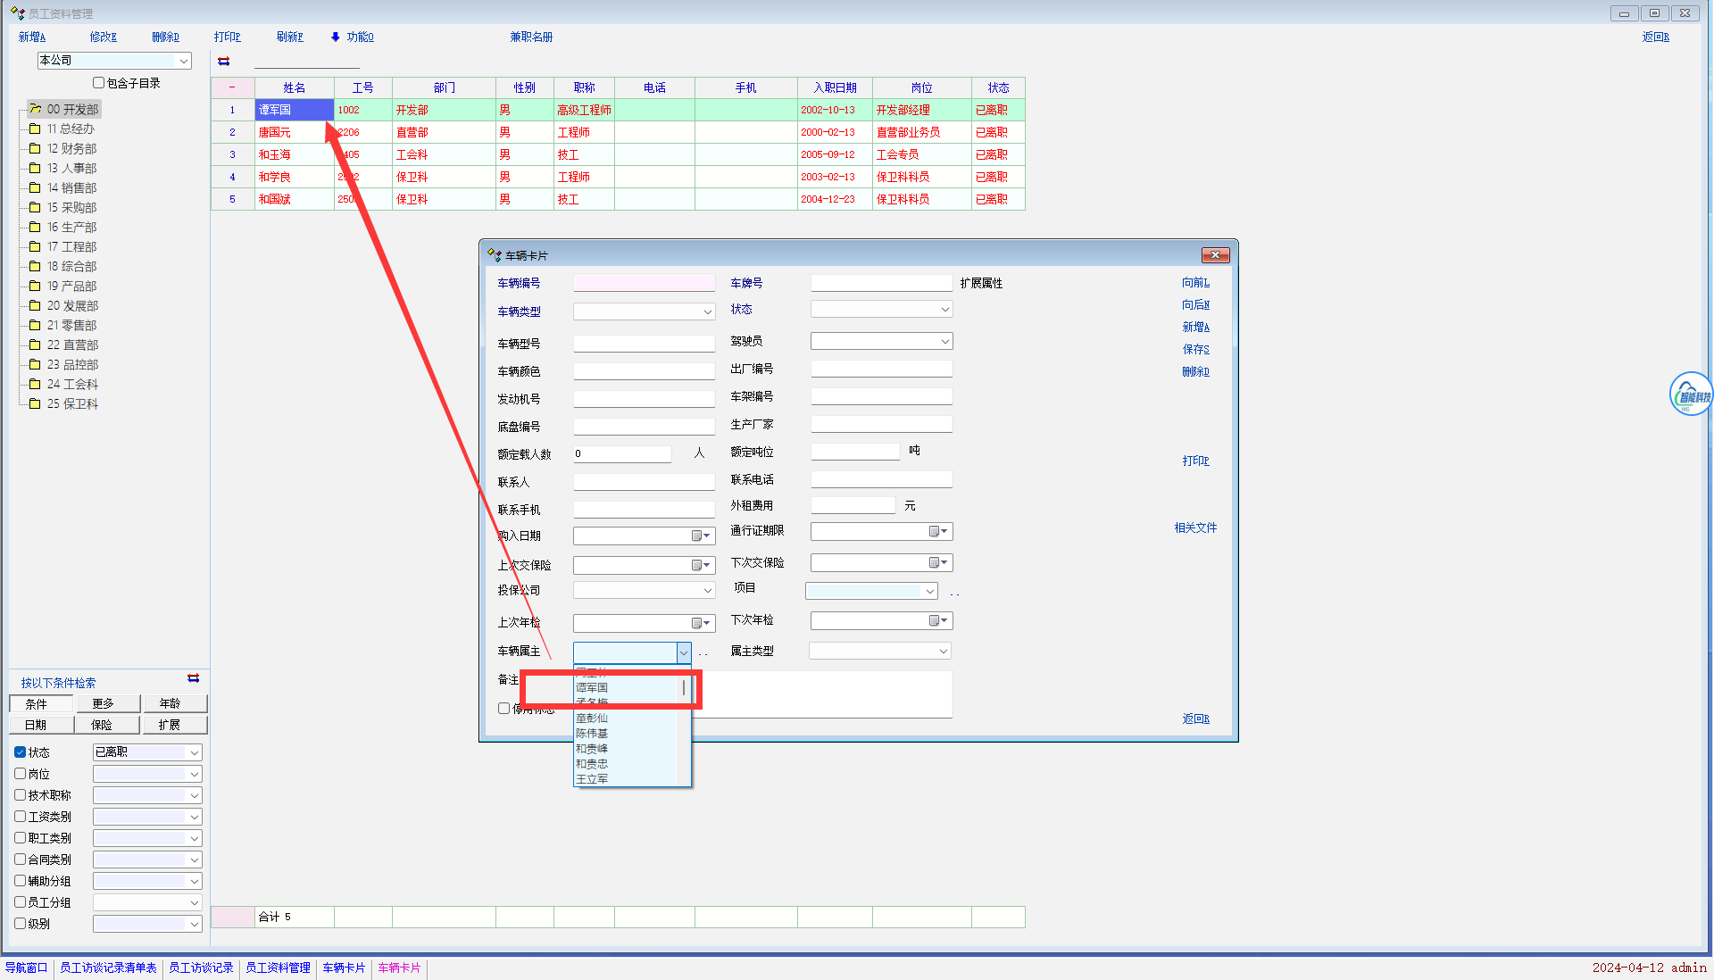This screenshot has width=1714, height=980.
Task: Switch to the 员工访谈记录 bottom tab
Action: (x=201, y=968)
